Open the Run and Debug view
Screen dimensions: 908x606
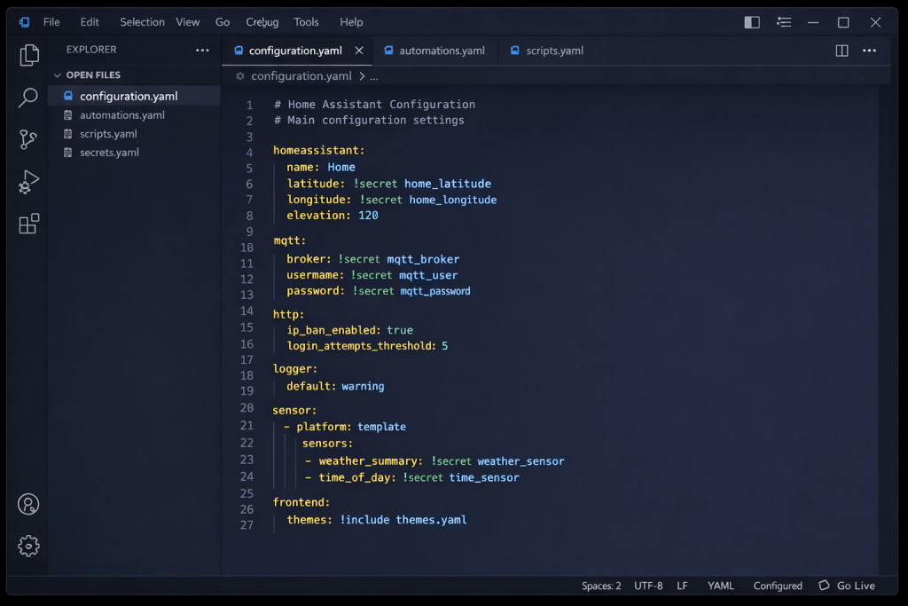pyautogui.click(x=28, y=182)
